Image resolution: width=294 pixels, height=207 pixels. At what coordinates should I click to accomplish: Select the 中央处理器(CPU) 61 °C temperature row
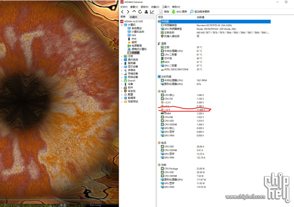214,51
